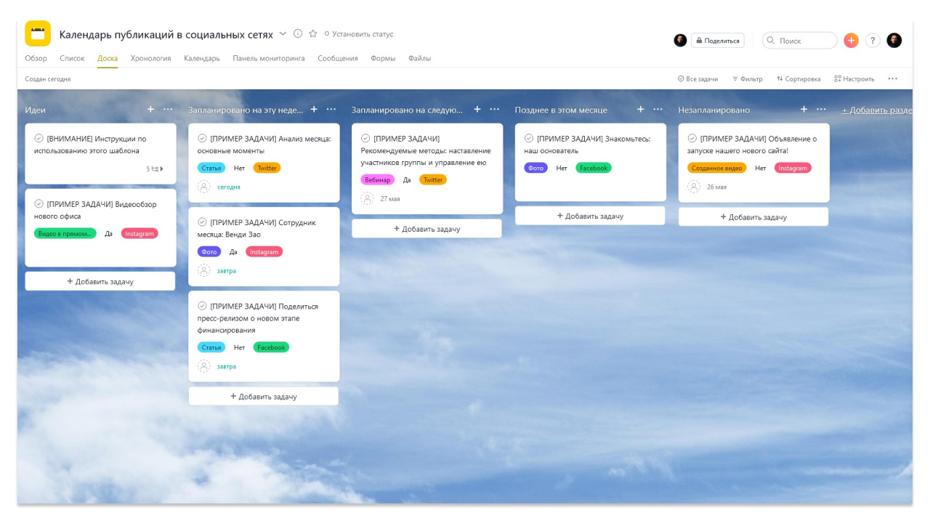Open the Хронология tab
The height and width of the screenshot is (523, 930).
tap(150, 58)
